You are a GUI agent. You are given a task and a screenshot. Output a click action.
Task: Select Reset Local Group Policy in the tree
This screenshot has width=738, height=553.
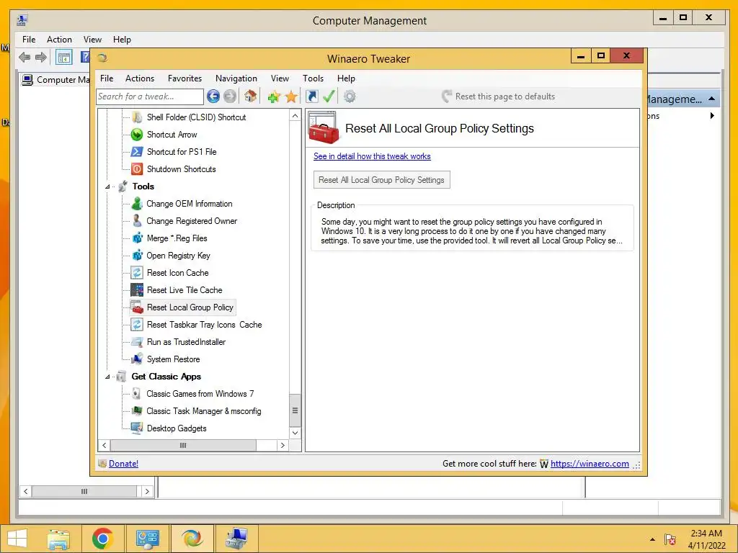(190, 307)
